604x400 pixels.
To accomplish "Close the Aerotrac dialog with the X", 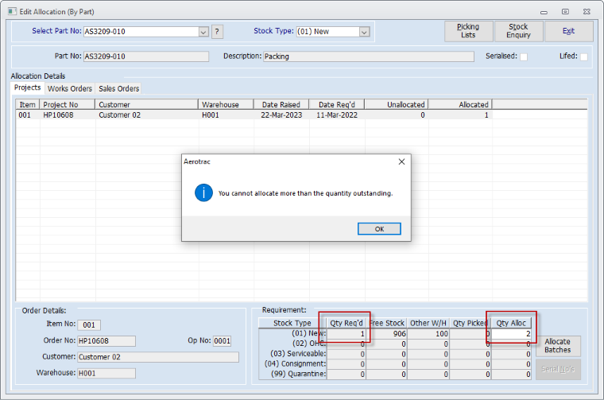I will [x=401, y=162].
